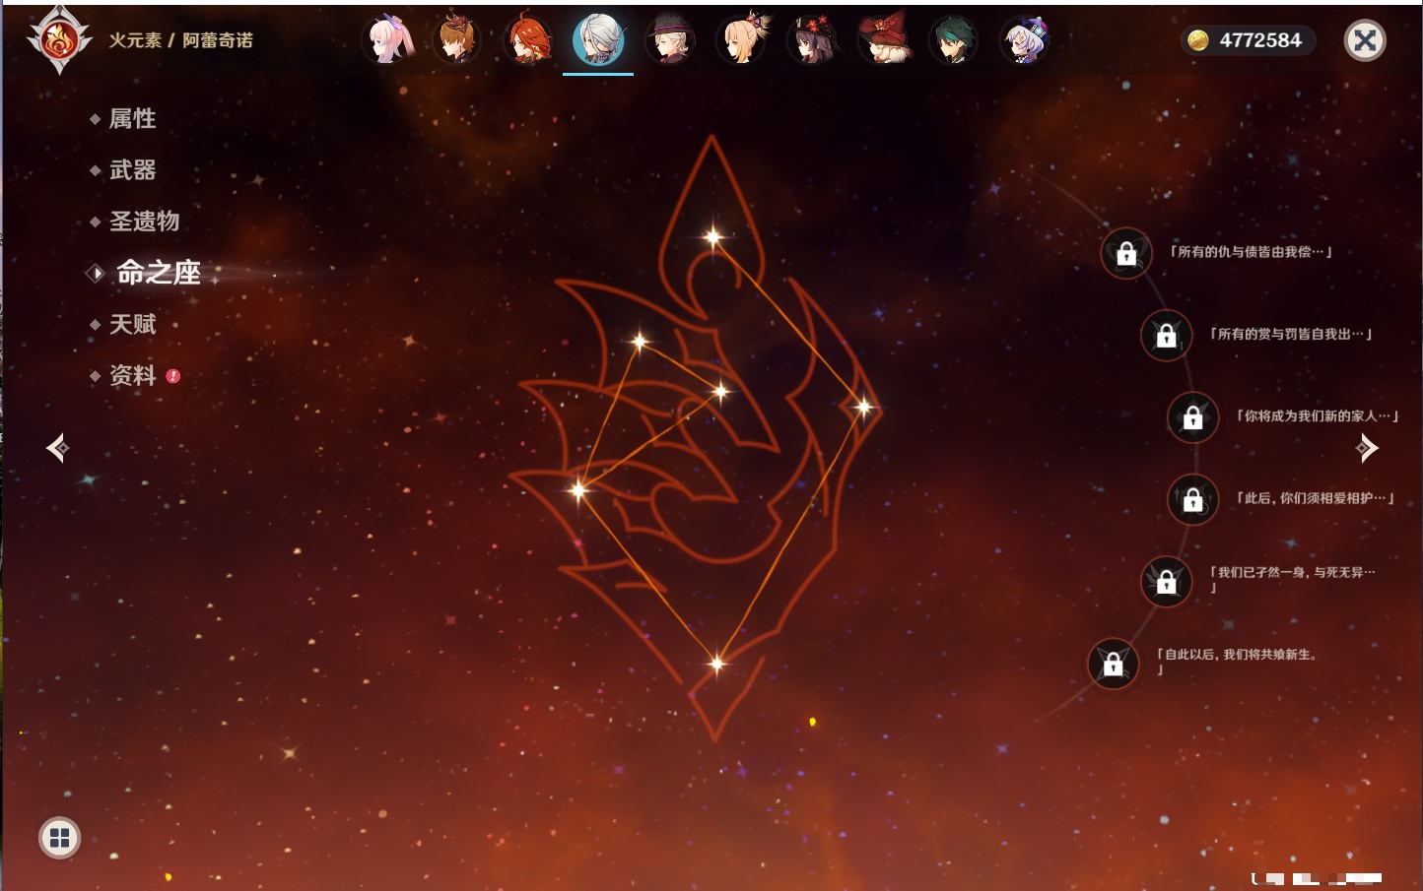
Task: Click lock icon for 「所有的仇与债皆由我偿…」
Action: point(1126,254)
